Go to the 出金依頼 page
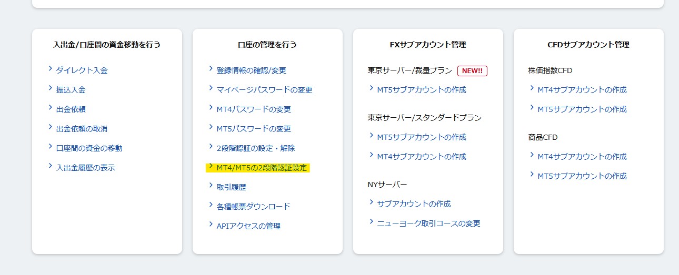The height and width of the screenshot is (275, 679). (71, 109)
